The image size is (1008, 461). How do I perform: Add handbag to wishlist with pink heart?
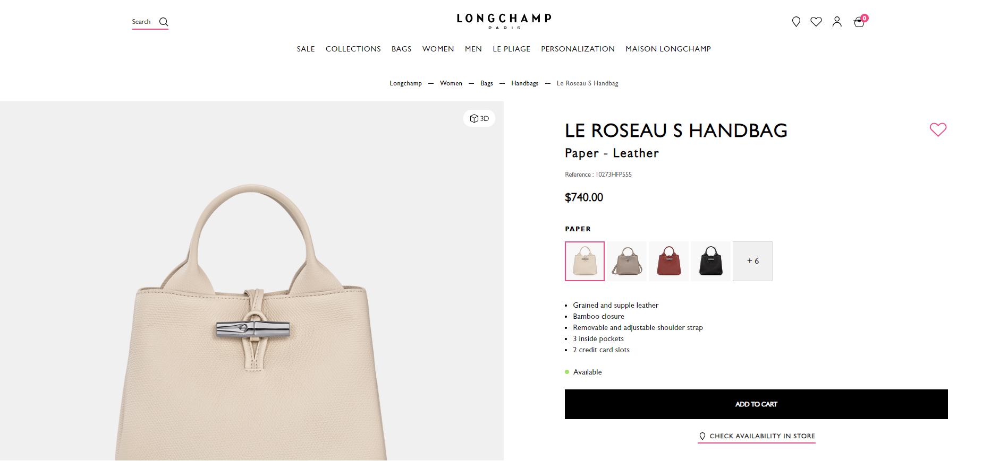coord(938,129)
